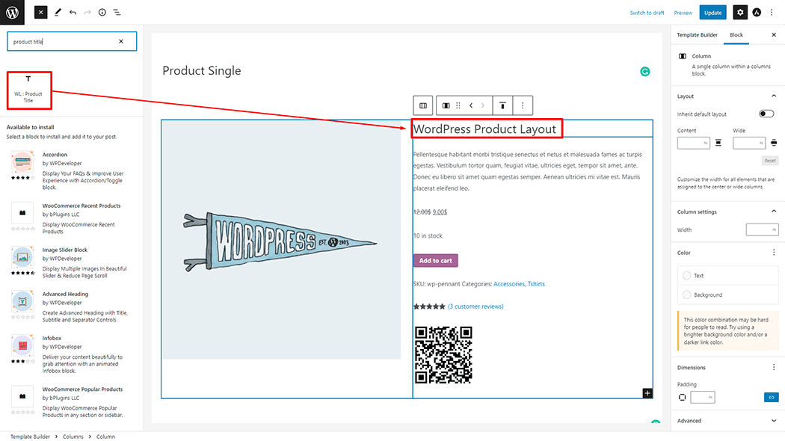Select the QR code block
785x441 pixels.
443,355
